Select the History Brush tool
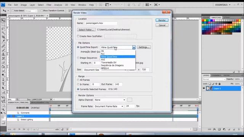This screenshot has height=137, width=244. [3, 59]
